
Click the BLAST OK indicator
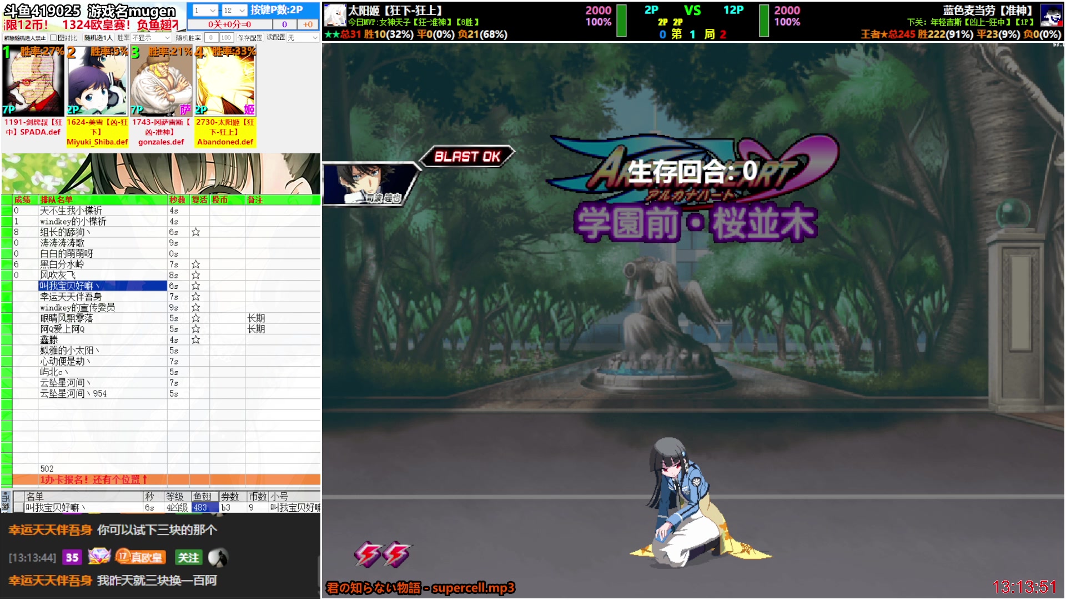(x=467, y=157)
